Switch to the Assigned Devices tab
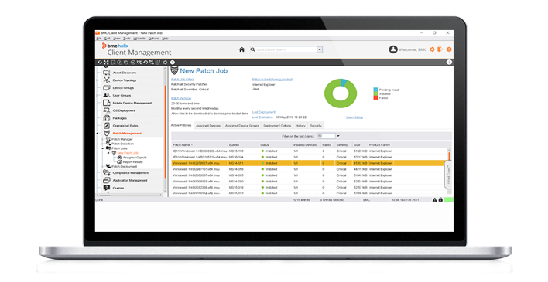 (x=208, y=126)
